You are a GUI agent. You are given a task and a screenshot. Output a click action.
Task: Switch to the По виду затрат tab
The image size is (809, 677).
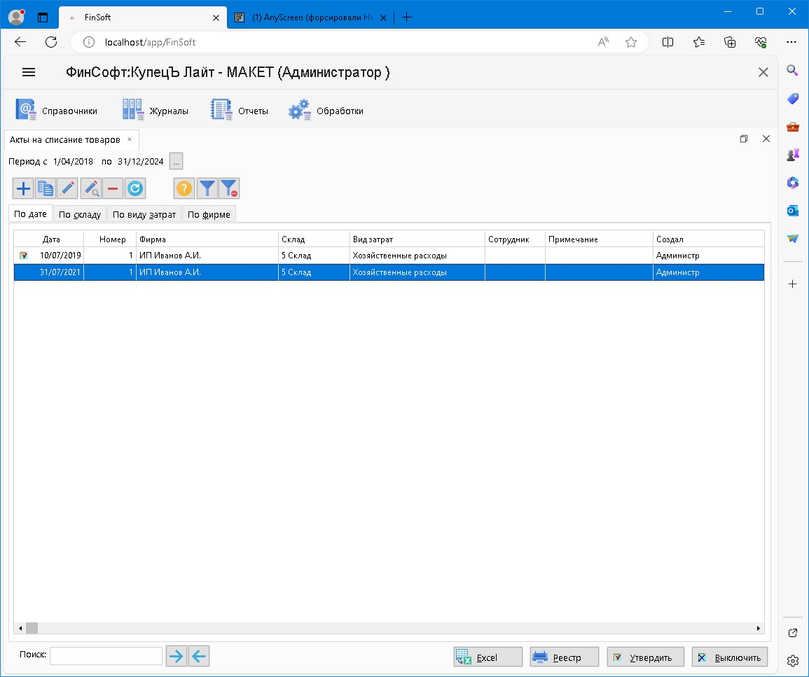[144, 214]
